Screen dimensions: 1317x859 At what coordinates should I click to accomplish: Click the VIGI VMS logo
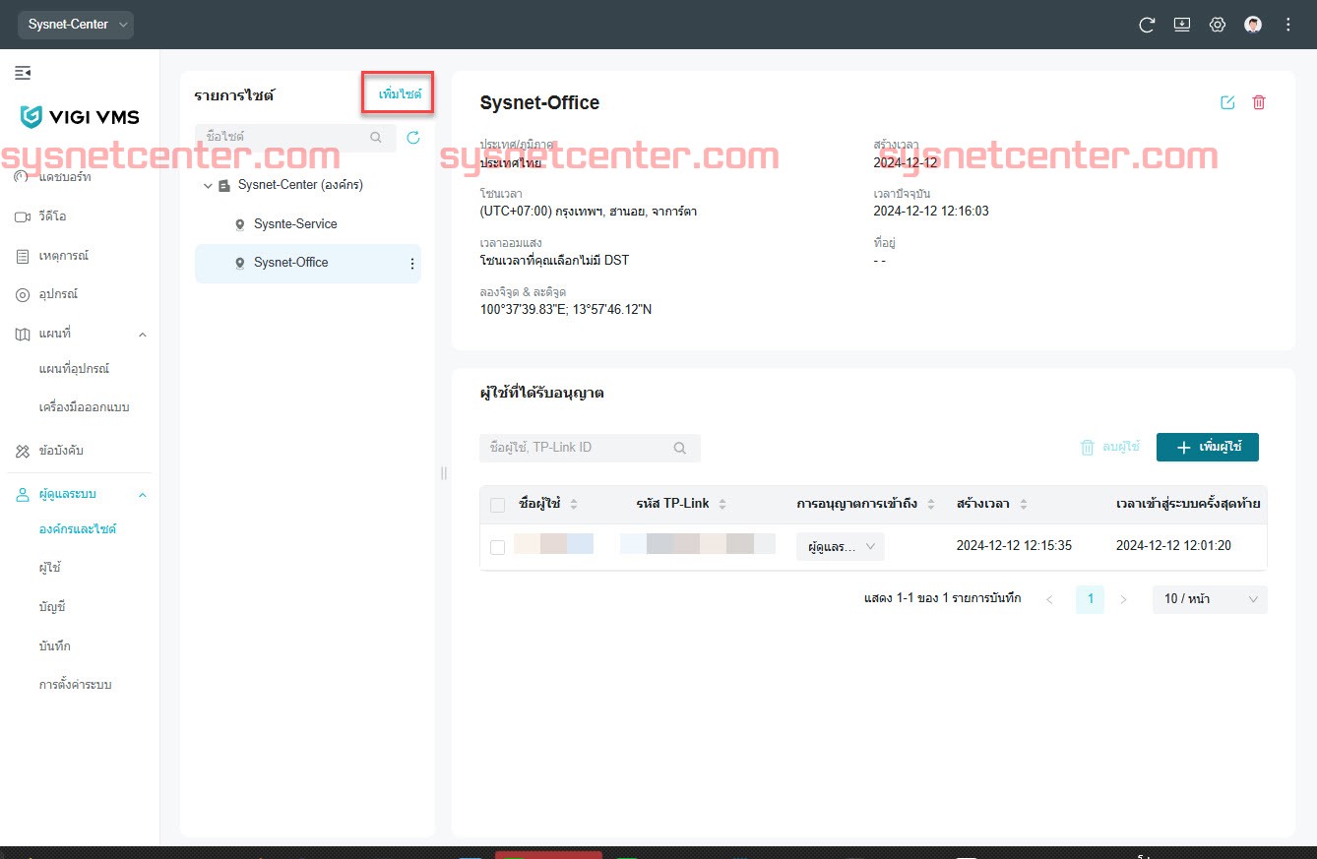point(80,117)
